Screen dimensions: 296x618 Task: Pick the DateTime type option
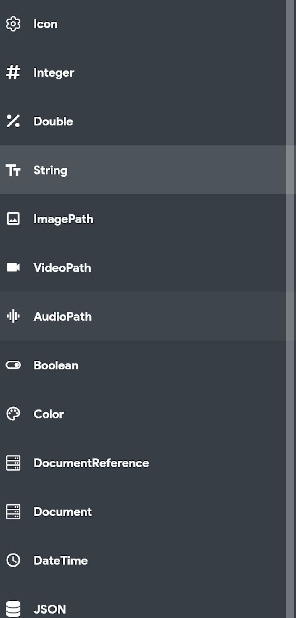pyautogui.click(x=61, y=561)
